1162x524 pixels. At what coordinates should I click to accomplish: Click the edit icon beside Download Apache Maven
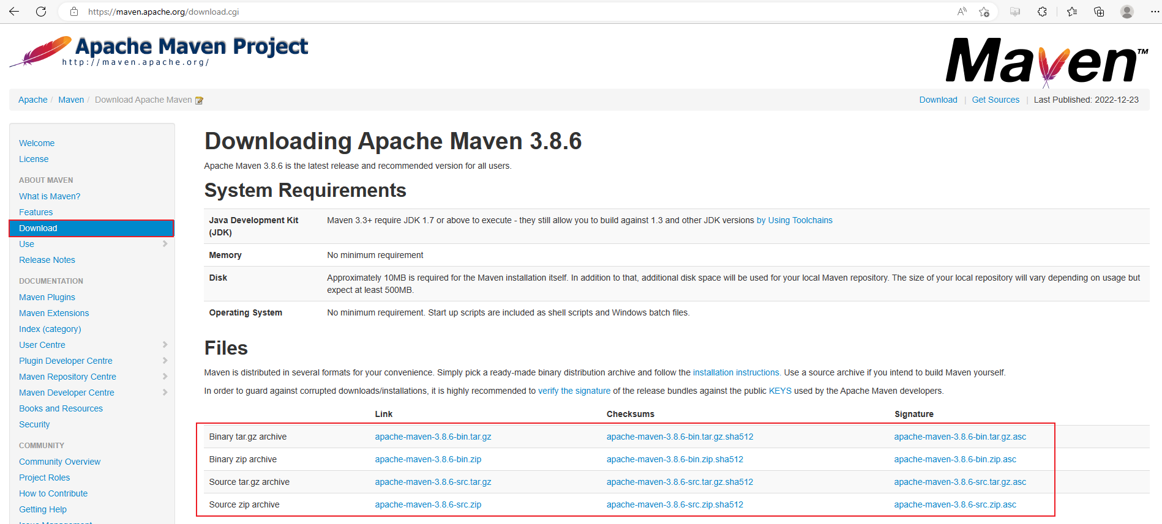(199, 100)
